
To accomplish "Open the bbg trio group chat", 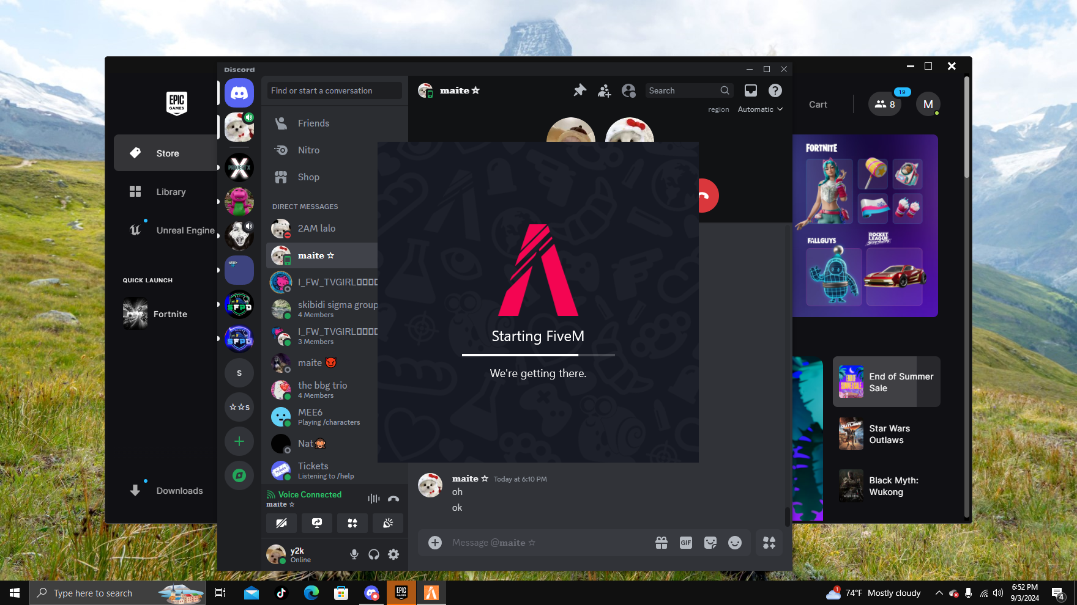I will click(322, 390).
